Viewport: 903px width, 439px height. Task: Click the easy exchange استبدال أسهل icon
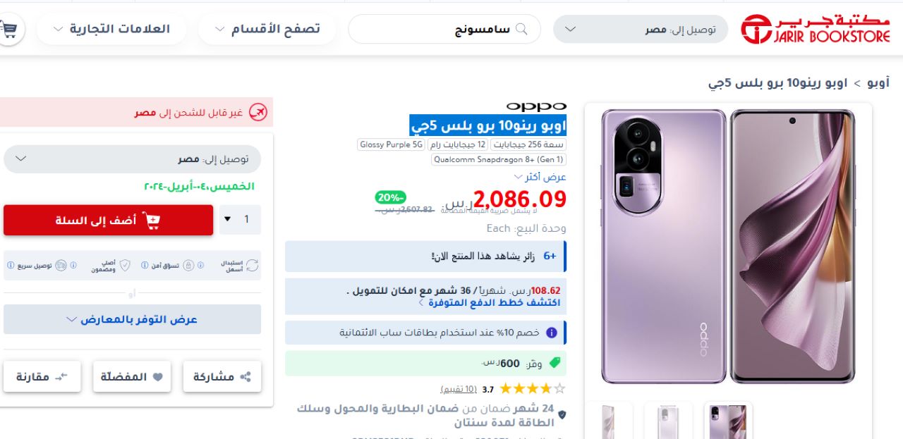click(x=252, y=266)
